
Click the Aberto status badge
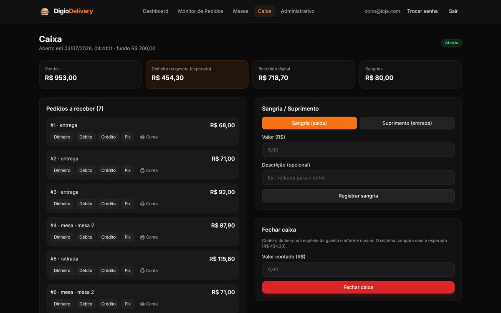coord(452,43)
